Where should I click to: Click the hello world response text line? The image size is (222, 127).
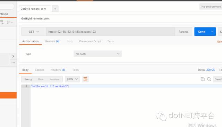coord(50,86)
